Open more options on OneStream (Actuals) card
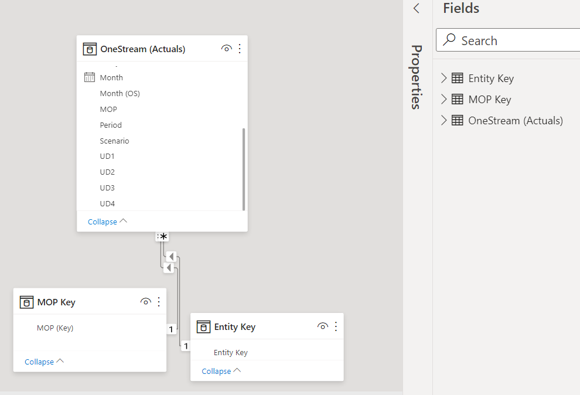Viewport: 580px width, 395px height. pyautogui.click(x=240, y=49)
